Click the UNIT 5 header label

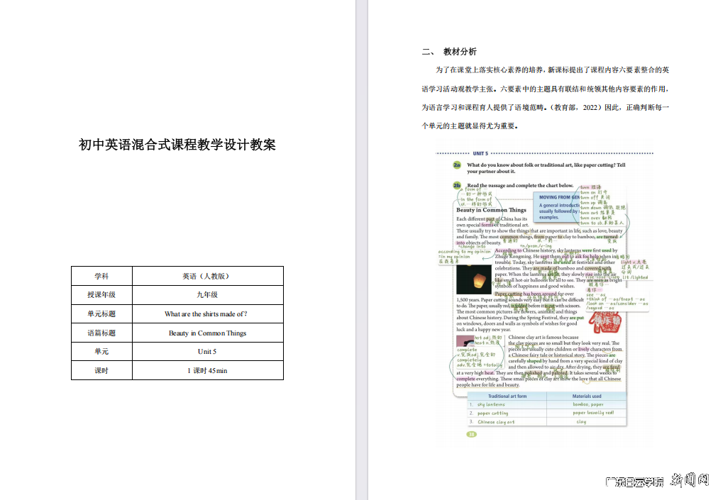[480, 153]
